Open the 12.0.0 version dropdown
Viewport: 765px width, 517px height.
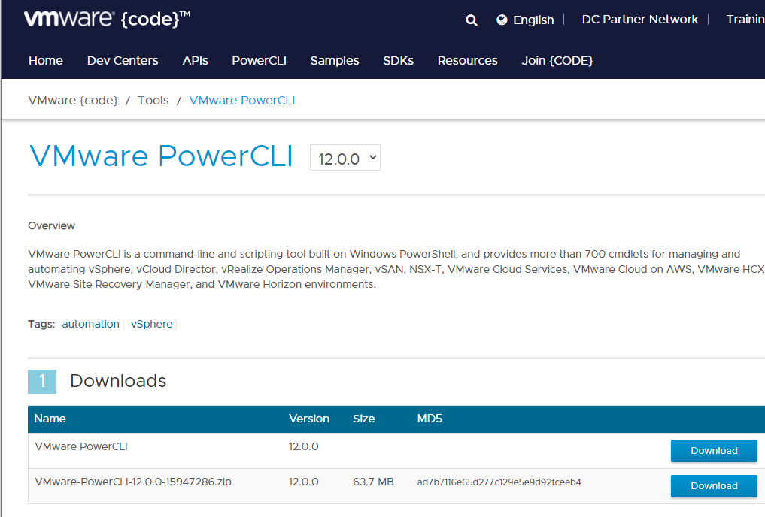pyautogui.click(x=345, y=157)
